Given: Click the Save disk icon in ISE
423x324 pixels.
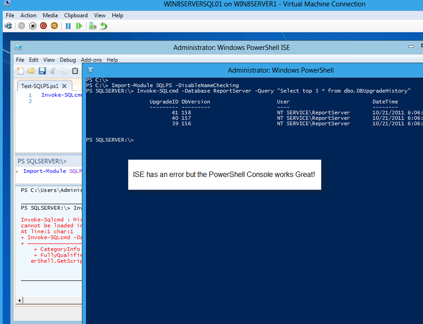Looking at the screenshot, I should (42, 71).
